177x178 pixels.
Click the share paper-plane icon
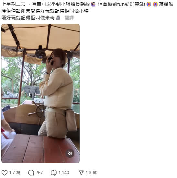81,173
